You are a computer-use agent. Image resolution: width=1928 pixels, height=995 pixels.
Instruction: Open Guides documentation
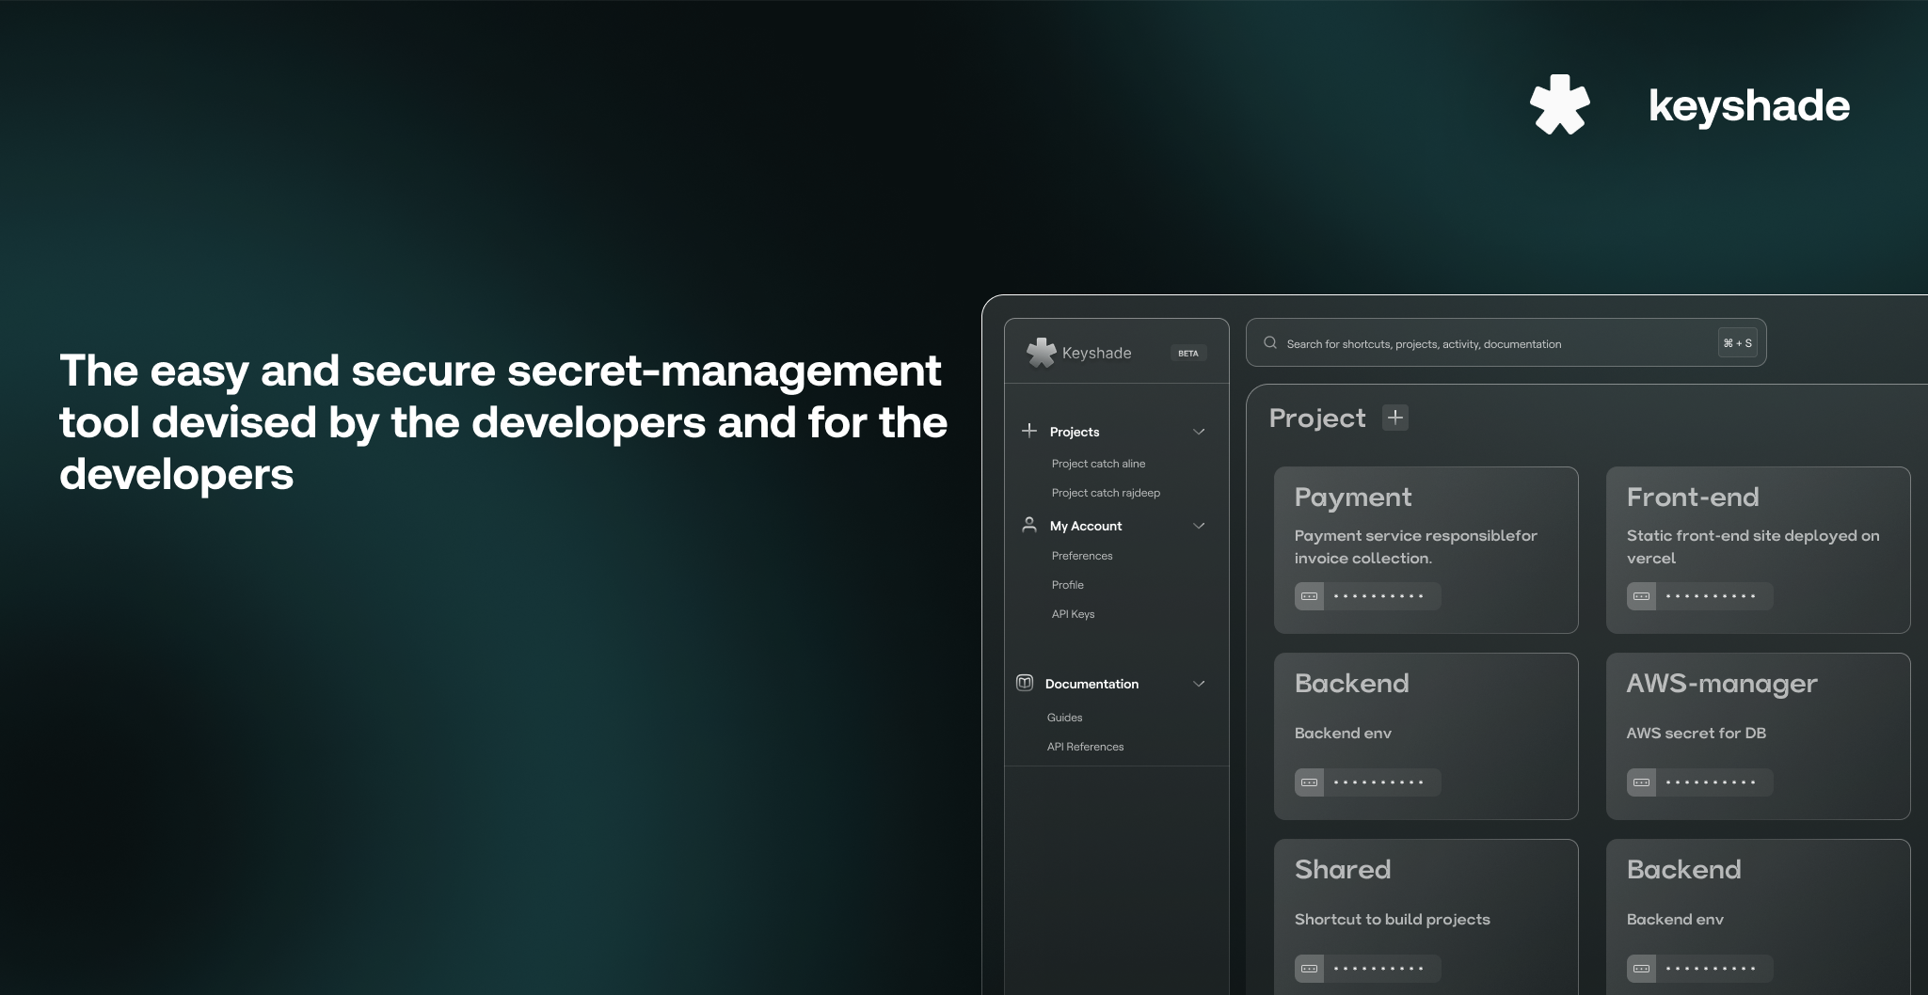(1064, 718)
